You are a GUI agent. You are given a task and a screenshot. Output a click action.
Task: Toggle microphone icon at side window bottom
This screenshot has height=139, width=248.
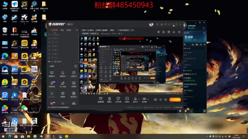point(191,111)
